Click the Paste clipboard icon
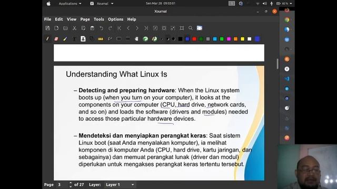This screenshot has width=337, height=189. [92, 28]
